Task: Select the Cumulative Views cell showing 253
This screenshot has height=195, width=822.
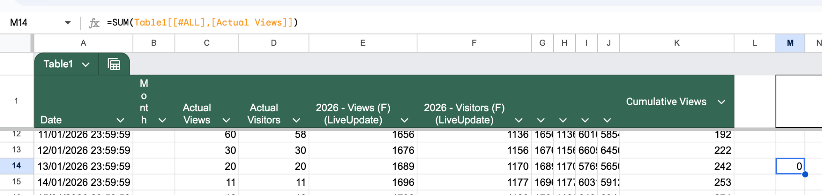Action: coord(677,183)
